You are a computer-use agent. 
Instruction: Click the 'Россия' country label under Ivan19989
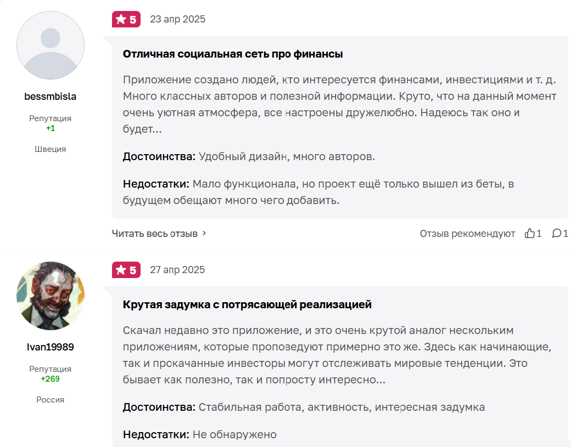tap(51, 399)
